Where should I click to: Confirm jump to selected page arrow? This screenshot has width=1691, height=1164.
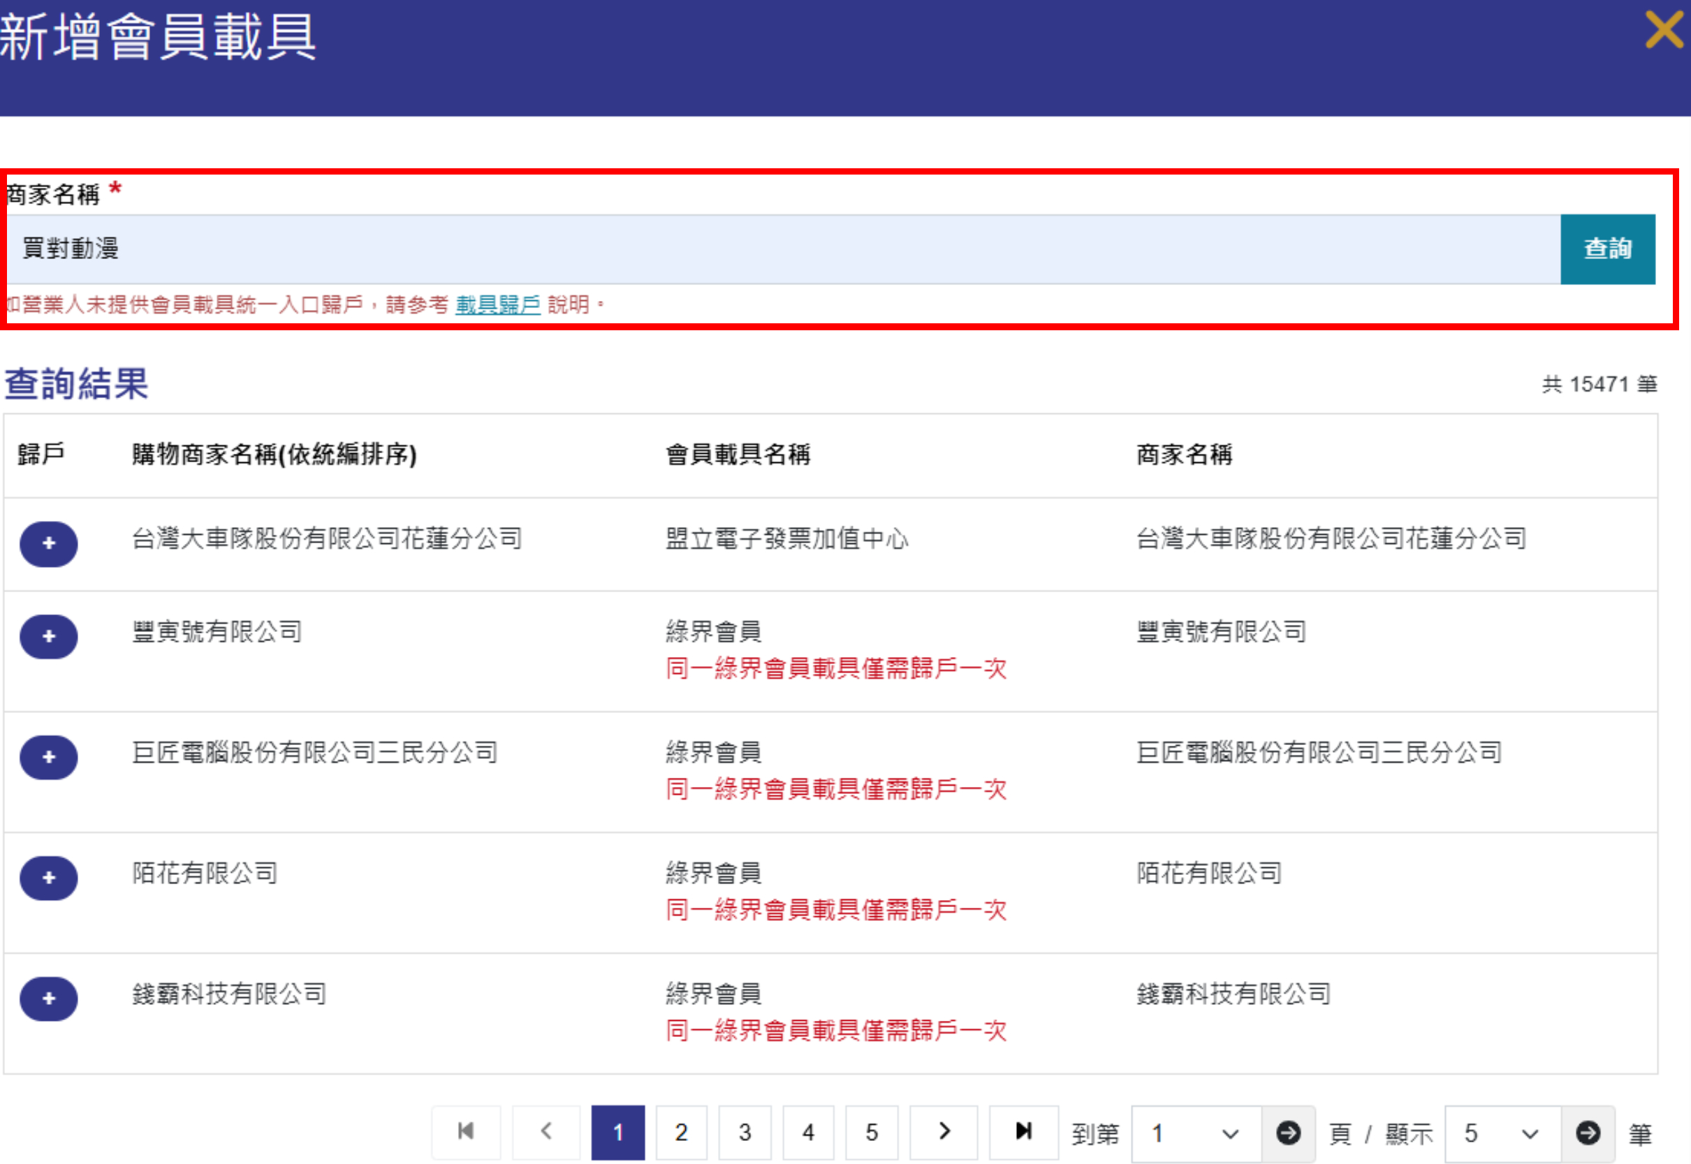pos(1288,1133)
